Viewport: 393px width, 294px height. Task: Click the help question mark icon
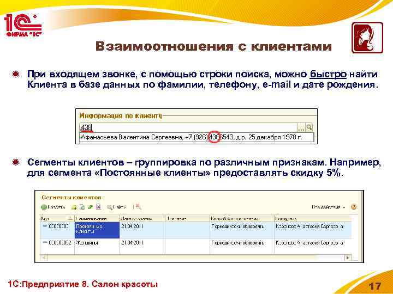coord(354,207)
